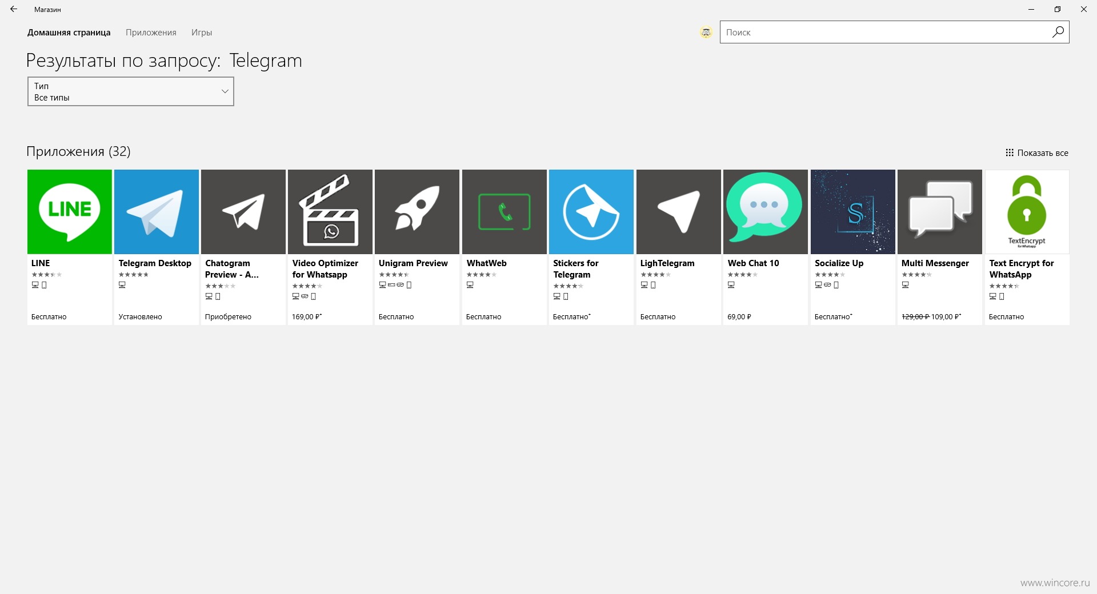Image resolution: width=1097 pixels, height=594 pixels.
Task: Click the 169,00 ₽ price label
Action: (x=307, y=317)
